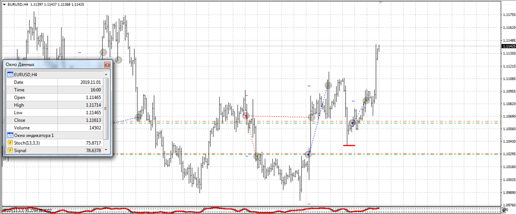Select the Close value 1.11613

pyautogui.click(x=93, y=120)
